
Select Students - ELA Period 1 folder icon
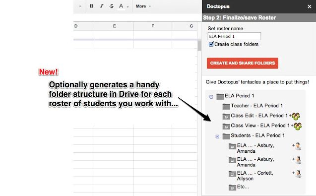point(226,136)
